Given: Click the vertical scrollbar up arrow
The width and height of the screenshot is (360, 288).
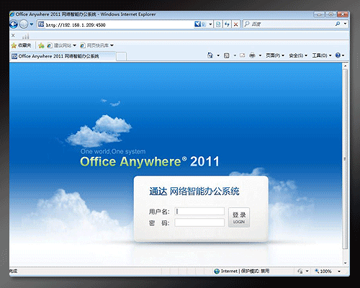Looking at the screenshot, I should [345, 66].
